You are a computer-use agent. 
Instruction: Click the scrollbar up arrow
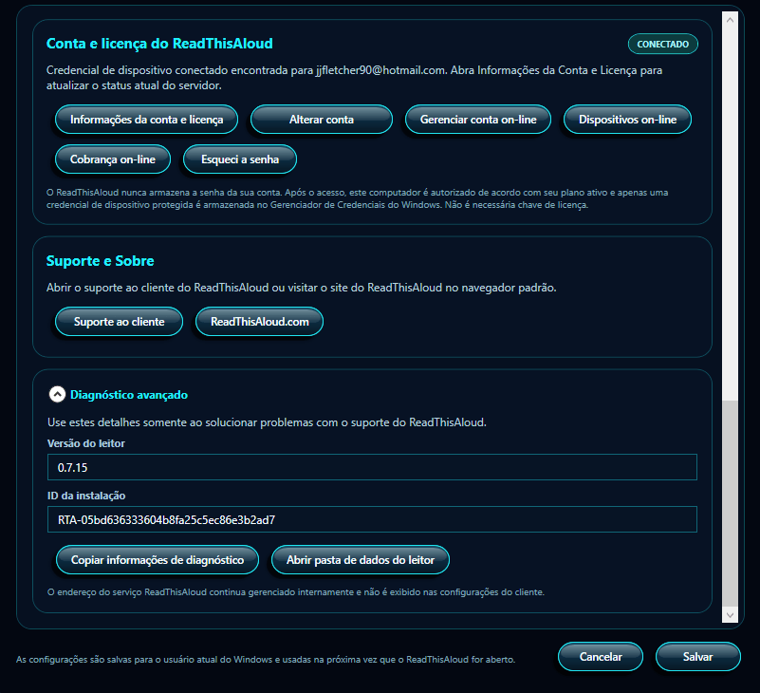click(x=730, y=20)
